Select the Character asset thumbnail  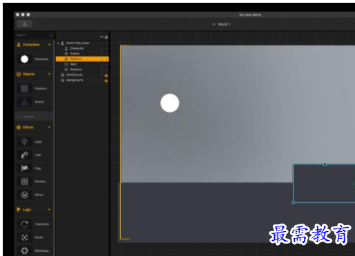[24, 59]
